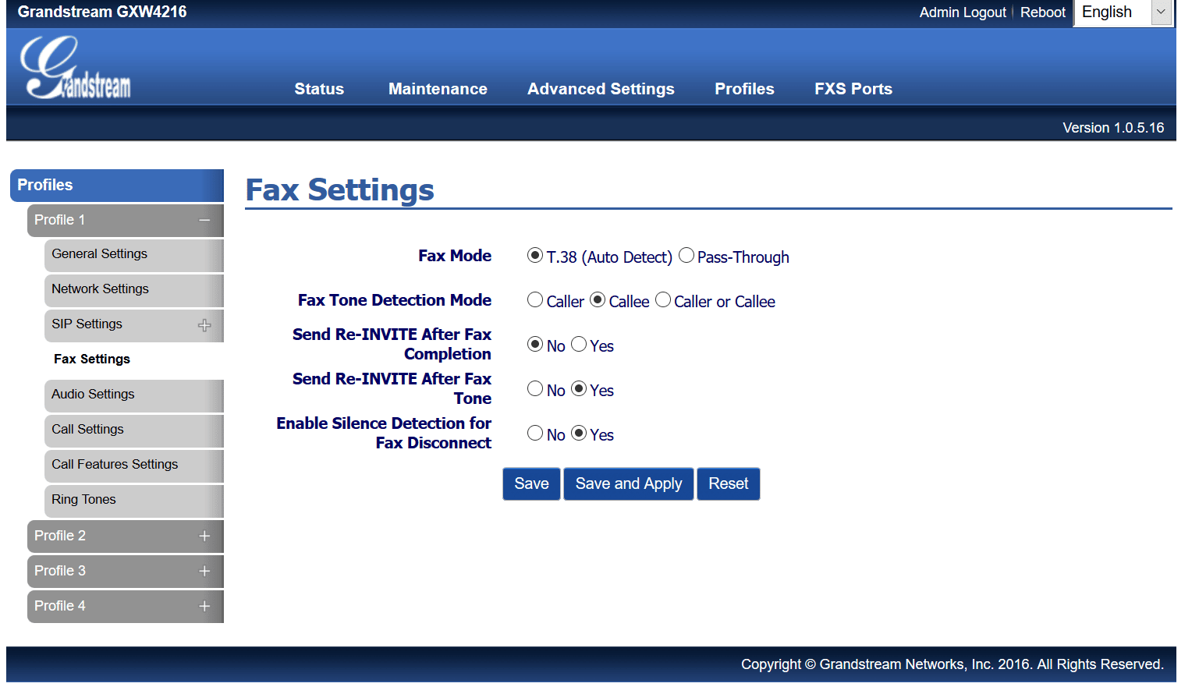Open the English language dropdown
This screenshot has height=694, width=1199.
(1123, 12)
